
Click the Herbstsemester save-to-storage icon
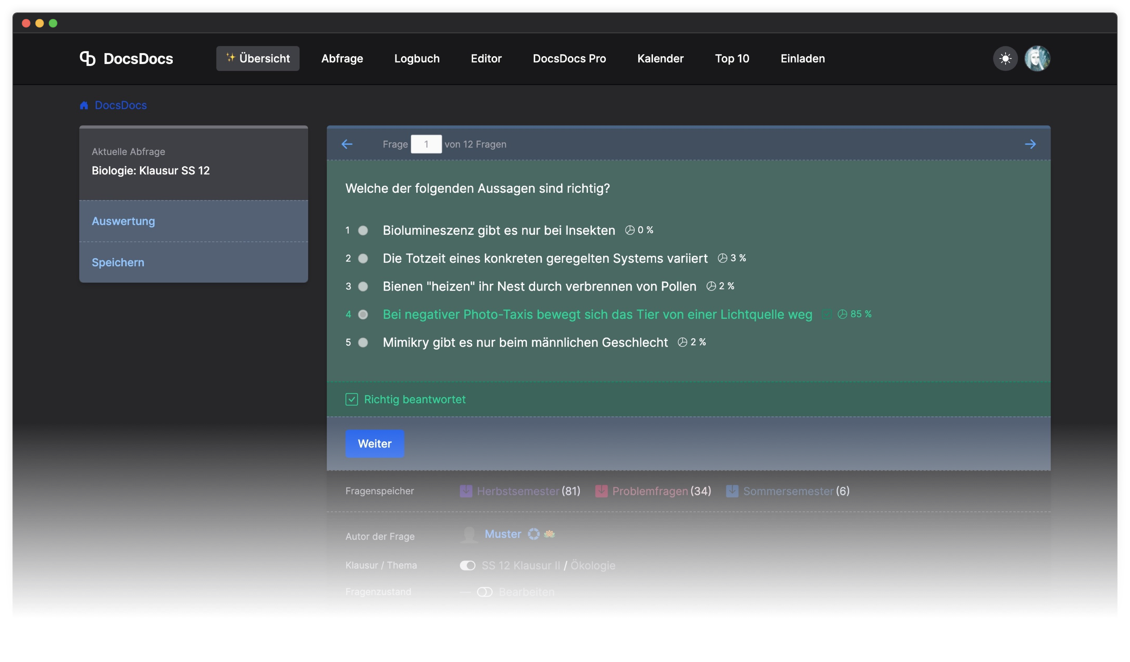pos(466,491)
